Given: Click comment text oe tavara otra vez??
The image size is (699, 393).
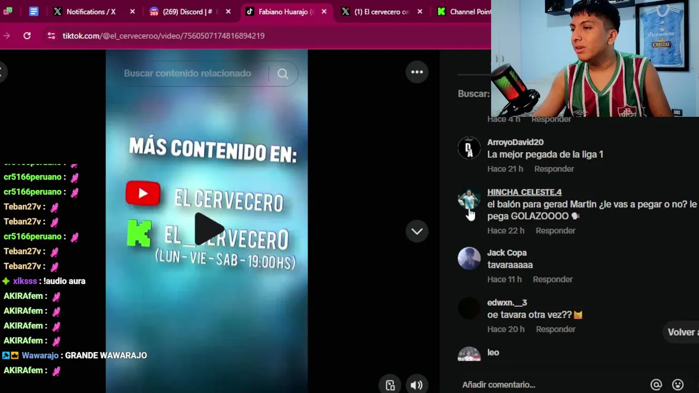Looking at the screenshot, I should point(535,315).
